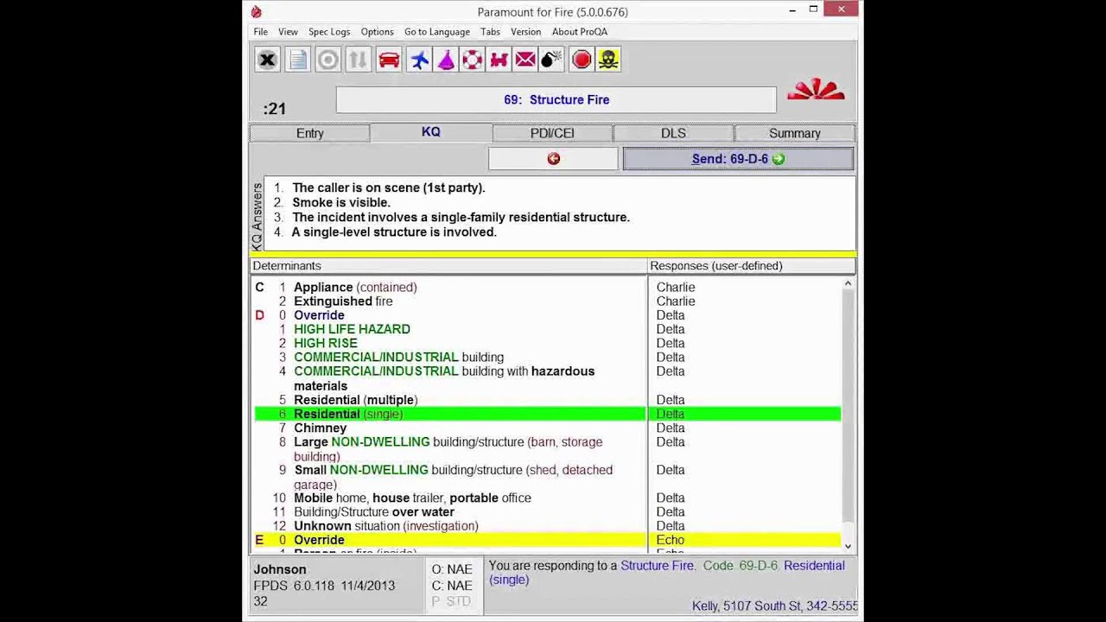
Task: Open the File menu
Action: [260, 32]
